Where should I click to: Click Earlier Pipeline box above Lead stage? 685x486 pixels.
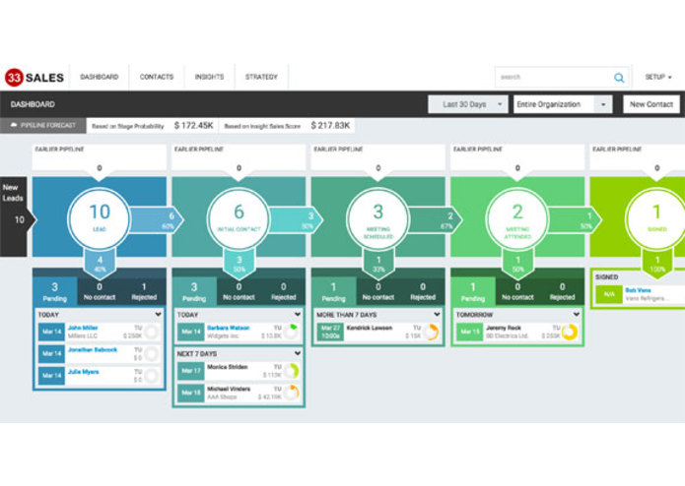(100, 157)
